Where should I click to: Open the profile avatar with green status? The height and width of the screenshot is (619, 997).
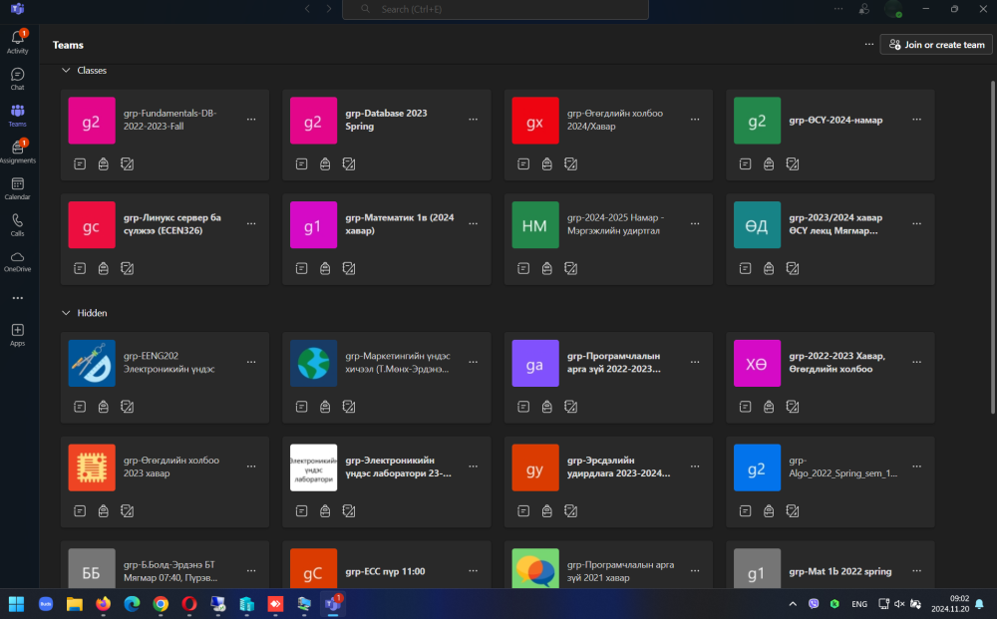pos(893,9)
